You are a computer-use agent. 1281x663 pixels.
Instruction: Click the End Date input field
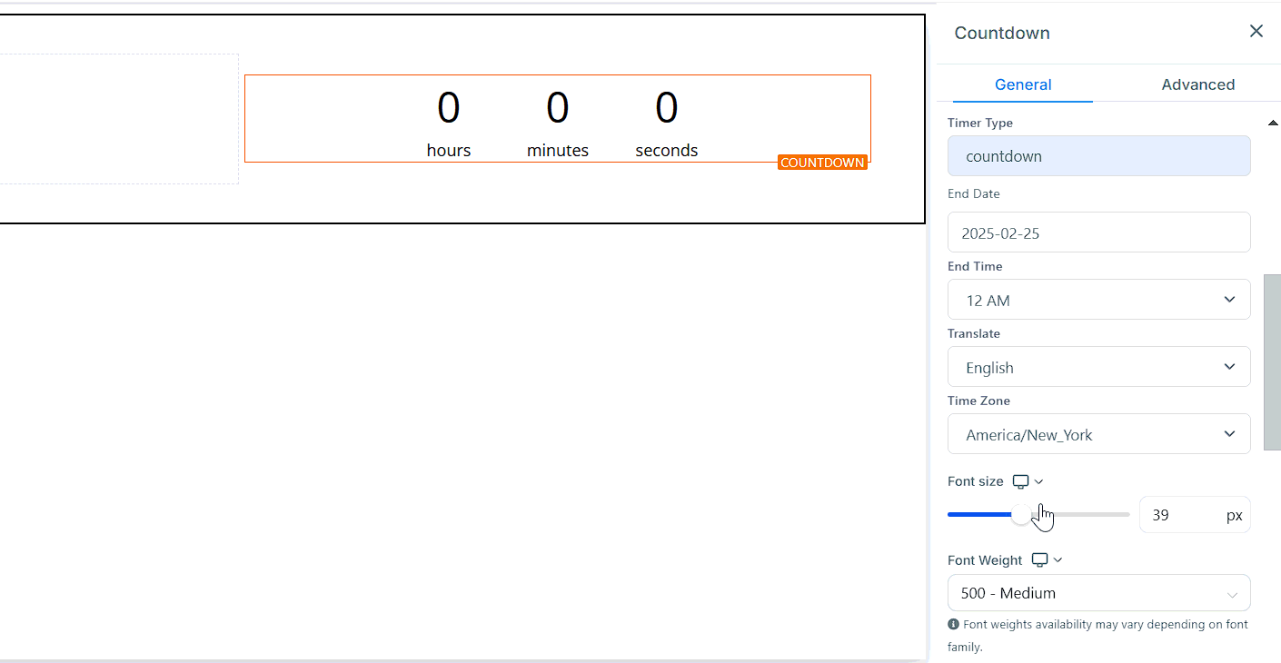[1098, 233]
